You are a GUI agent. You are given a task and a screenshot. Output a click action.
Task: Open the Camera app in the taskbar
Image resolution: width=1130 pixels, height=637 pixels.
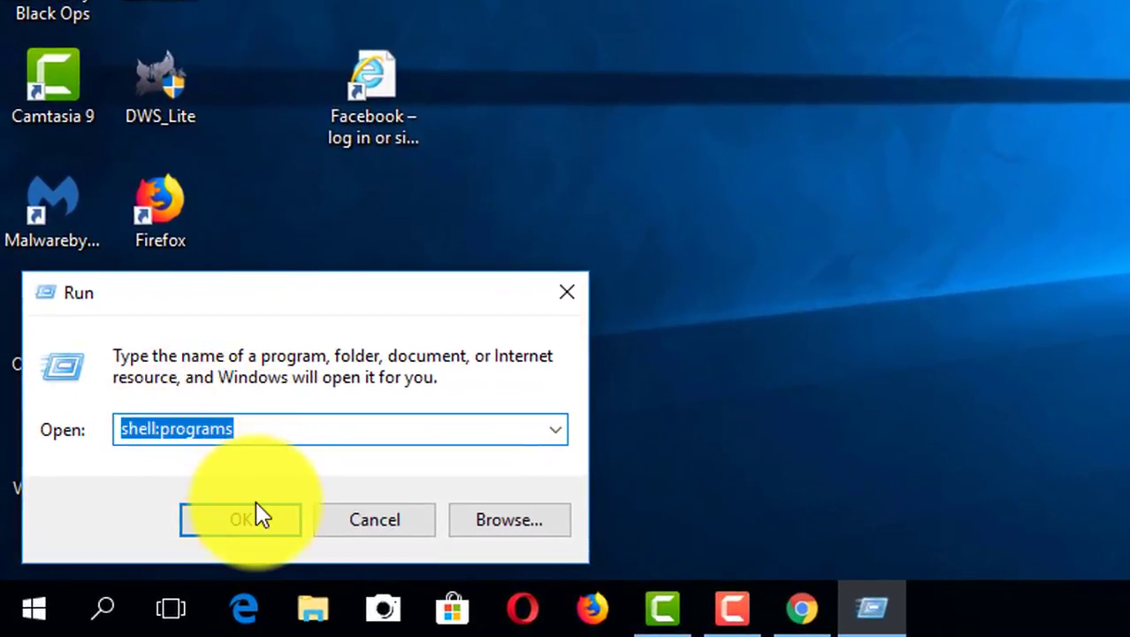point(383,609)
